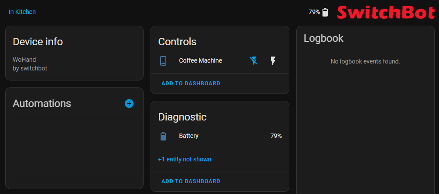Turn on Coffee Machine with flash icon

273,61
